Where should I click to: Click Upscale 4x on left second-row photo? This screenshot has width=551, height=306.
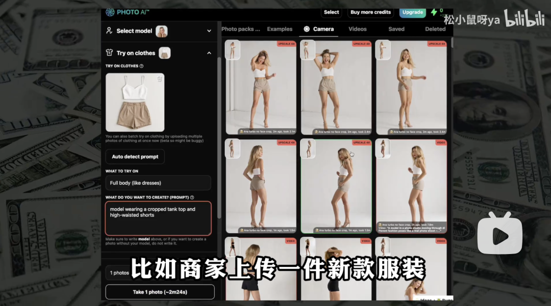286,143
